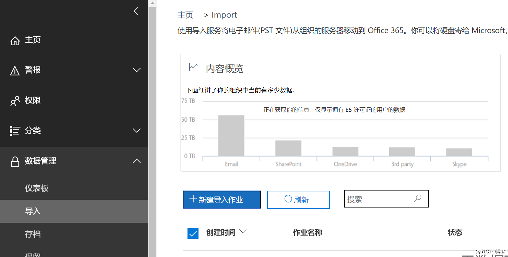Click the lock icon beside 数据管理

click(15, 161)
